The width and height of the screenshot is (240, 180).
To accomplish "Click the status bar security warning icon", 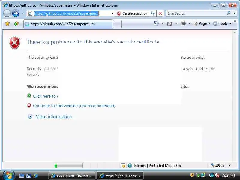I will point(123,166).
